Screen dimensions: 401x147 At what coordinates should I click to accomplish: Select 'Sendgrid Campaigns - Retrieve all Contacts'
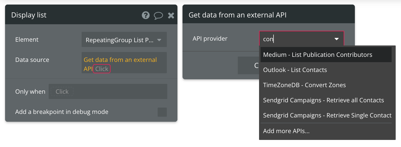tap(323, 100)
